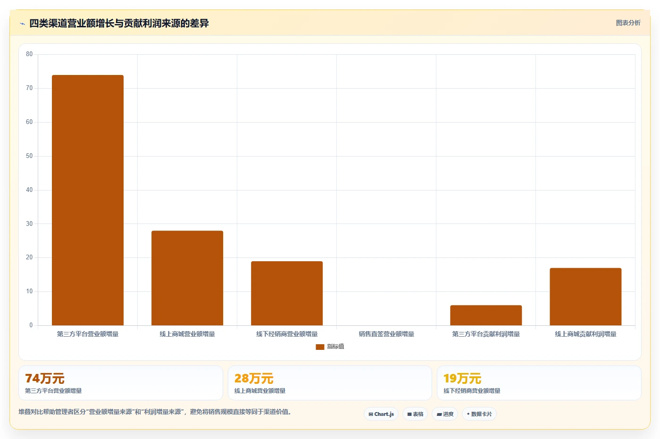
Task: Click the 第三方平台贡献利润增量 x-axis label
Action: (486, 334)
